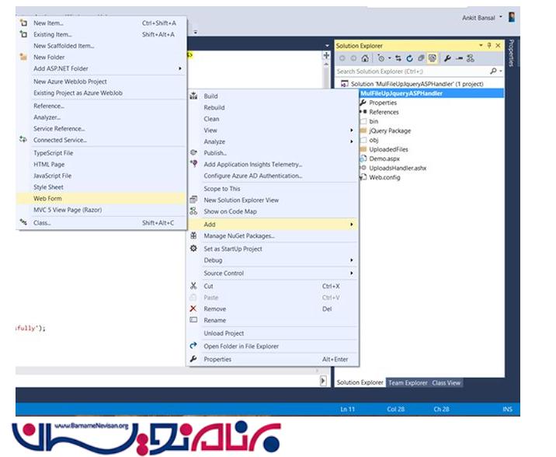Click the Manage NuGet Packages icon
The height and width of the screenshot is (457, 556).
pyautogui.click(x=193, y=235)
